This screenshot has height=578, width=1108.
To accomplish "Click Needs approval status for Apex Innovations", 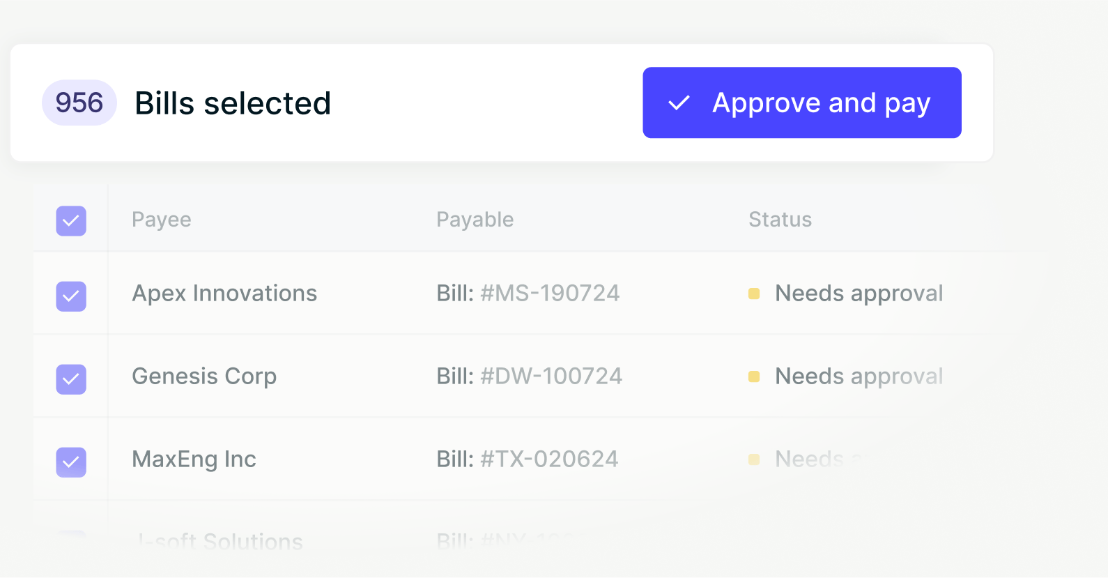I will [859, 294].
